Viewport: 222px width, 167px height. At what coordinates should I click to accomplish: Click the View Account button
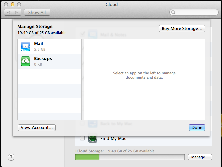point(37,127)
